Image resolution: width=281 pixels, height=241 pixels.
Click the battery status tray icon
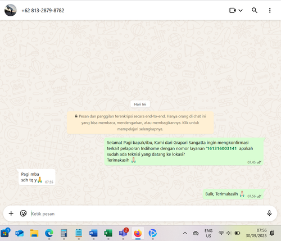coord(237,233)
